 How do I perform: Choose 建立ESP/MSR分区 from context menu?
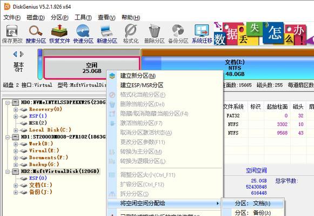coord(165,85)
